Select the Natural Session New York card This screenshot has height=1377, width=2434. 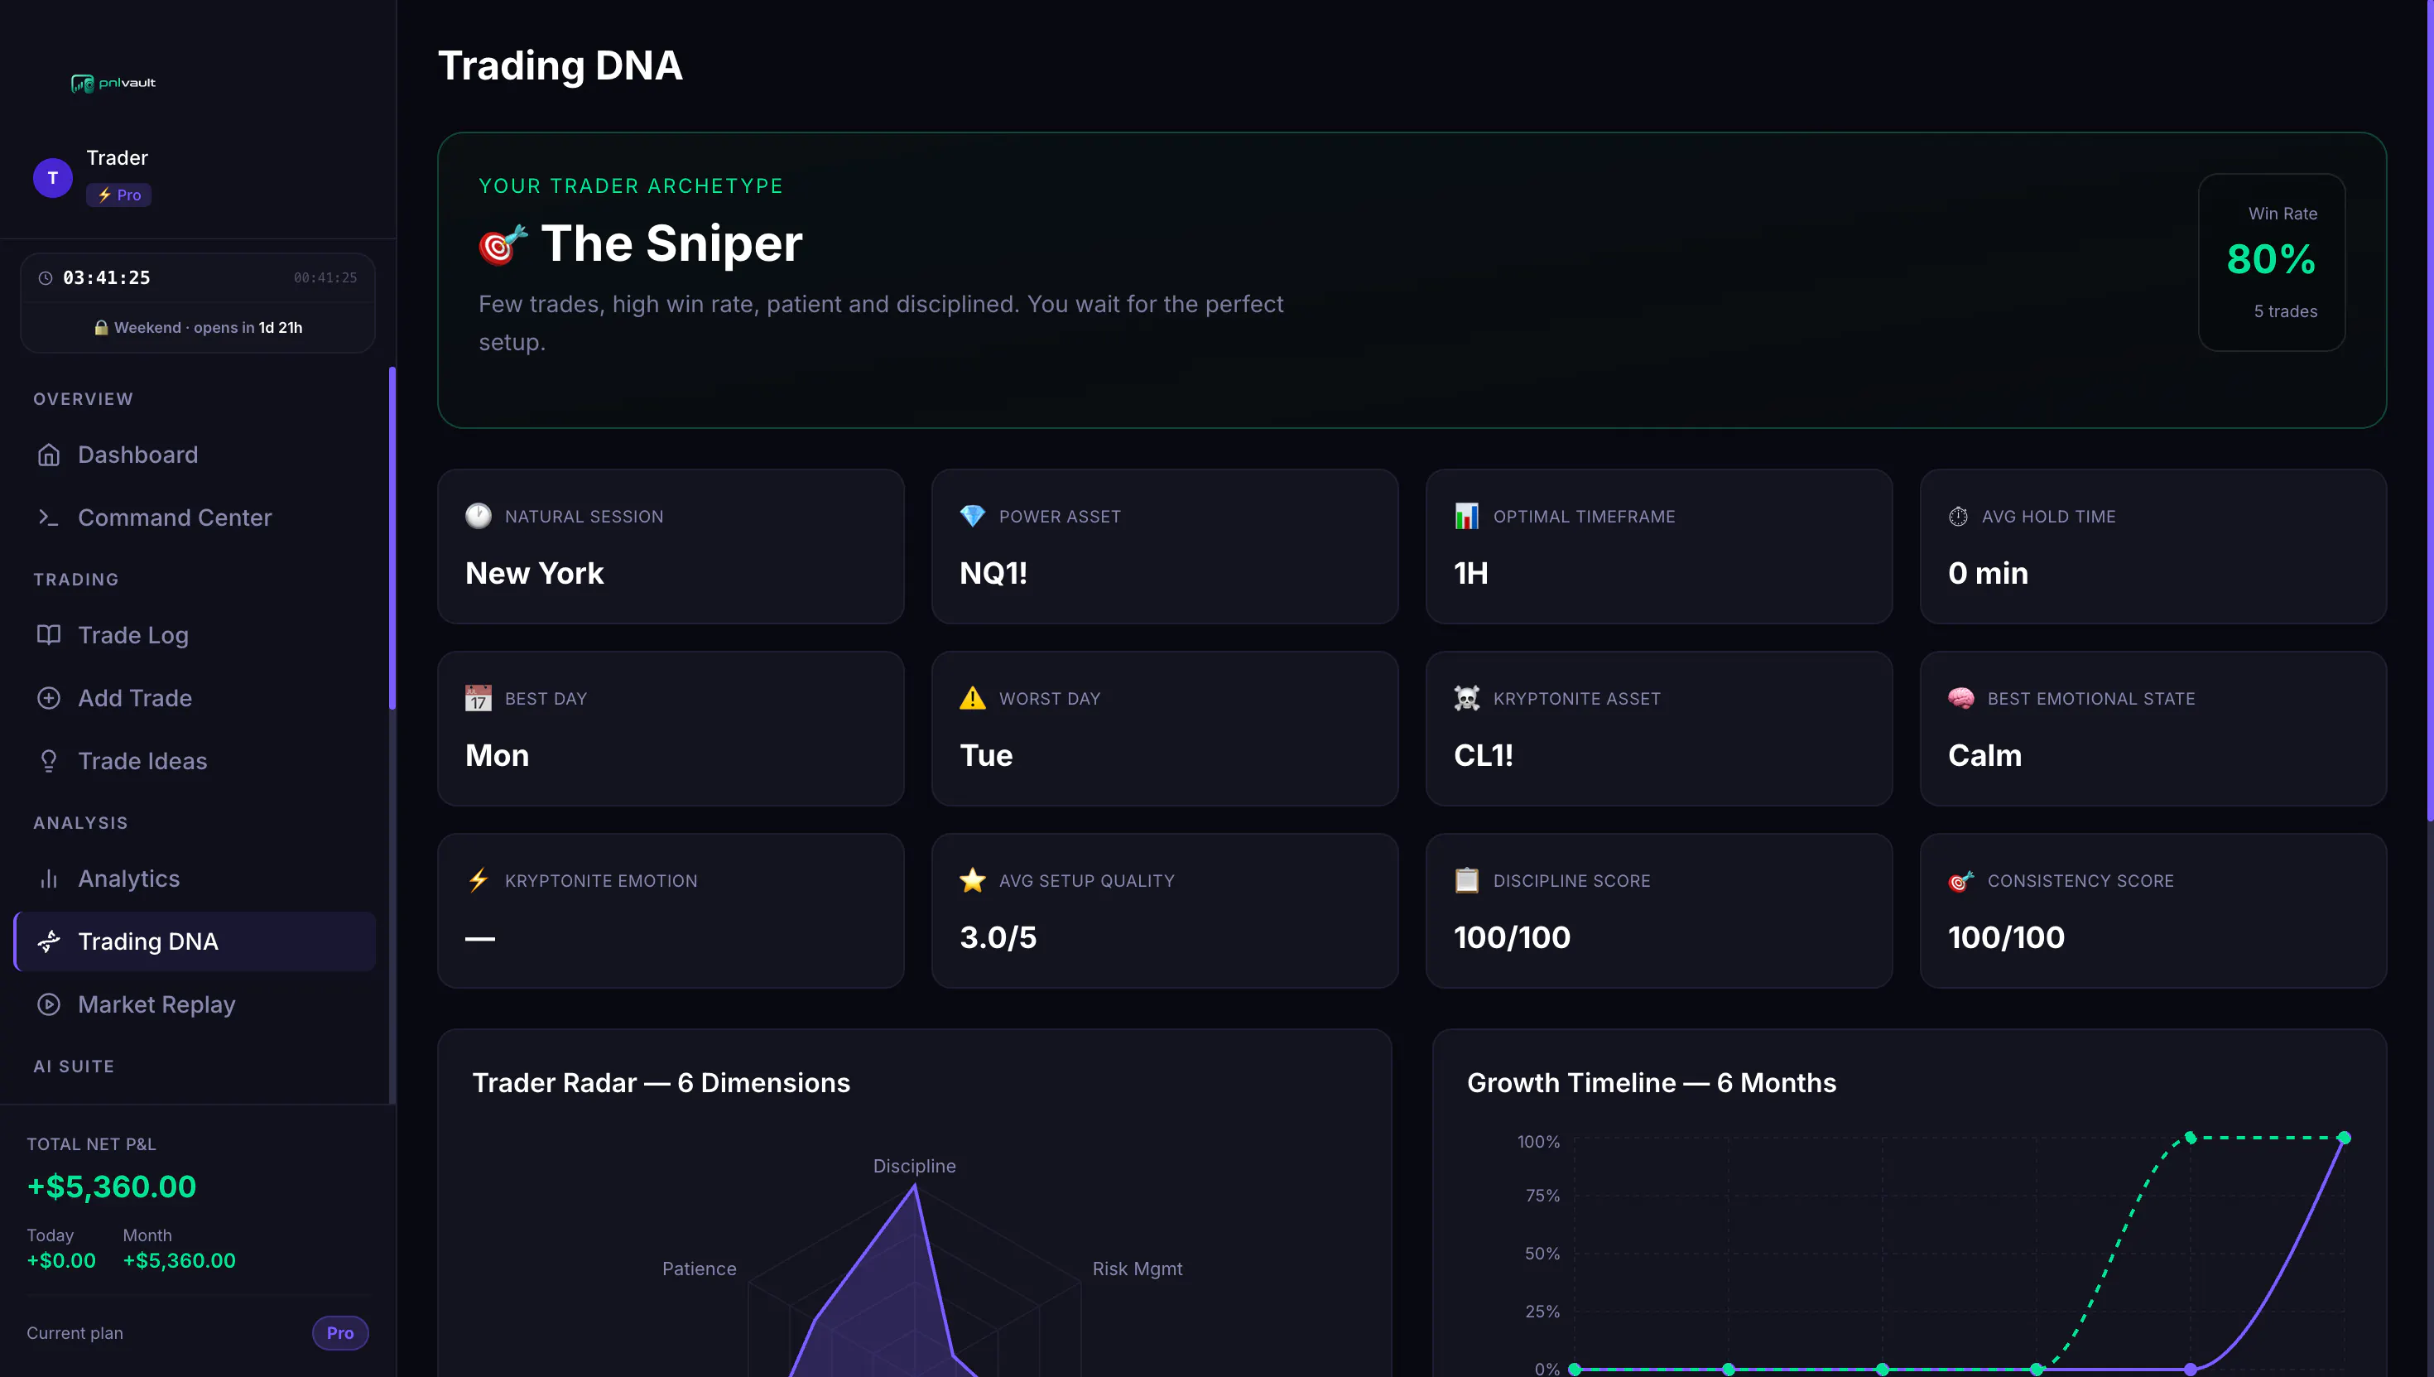(x=671, y=546)
